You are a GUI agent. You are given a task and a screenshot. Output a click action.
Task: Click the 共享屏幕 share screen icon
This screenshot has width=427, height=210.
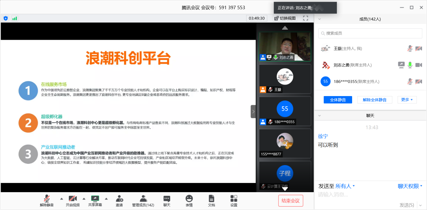tap(95, 199)
